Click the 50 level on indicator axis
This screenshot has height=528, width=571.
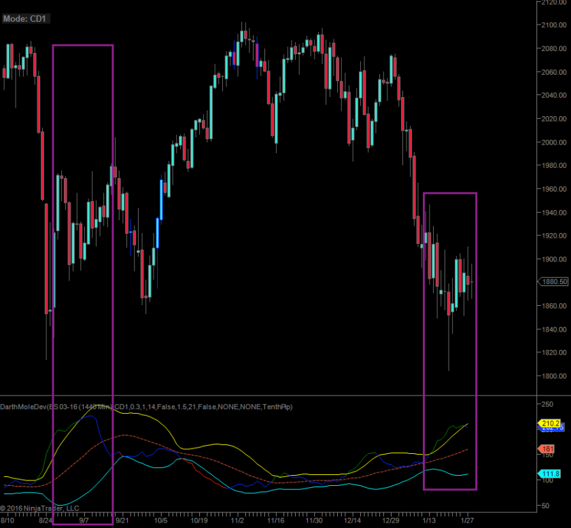click(544, 506)
